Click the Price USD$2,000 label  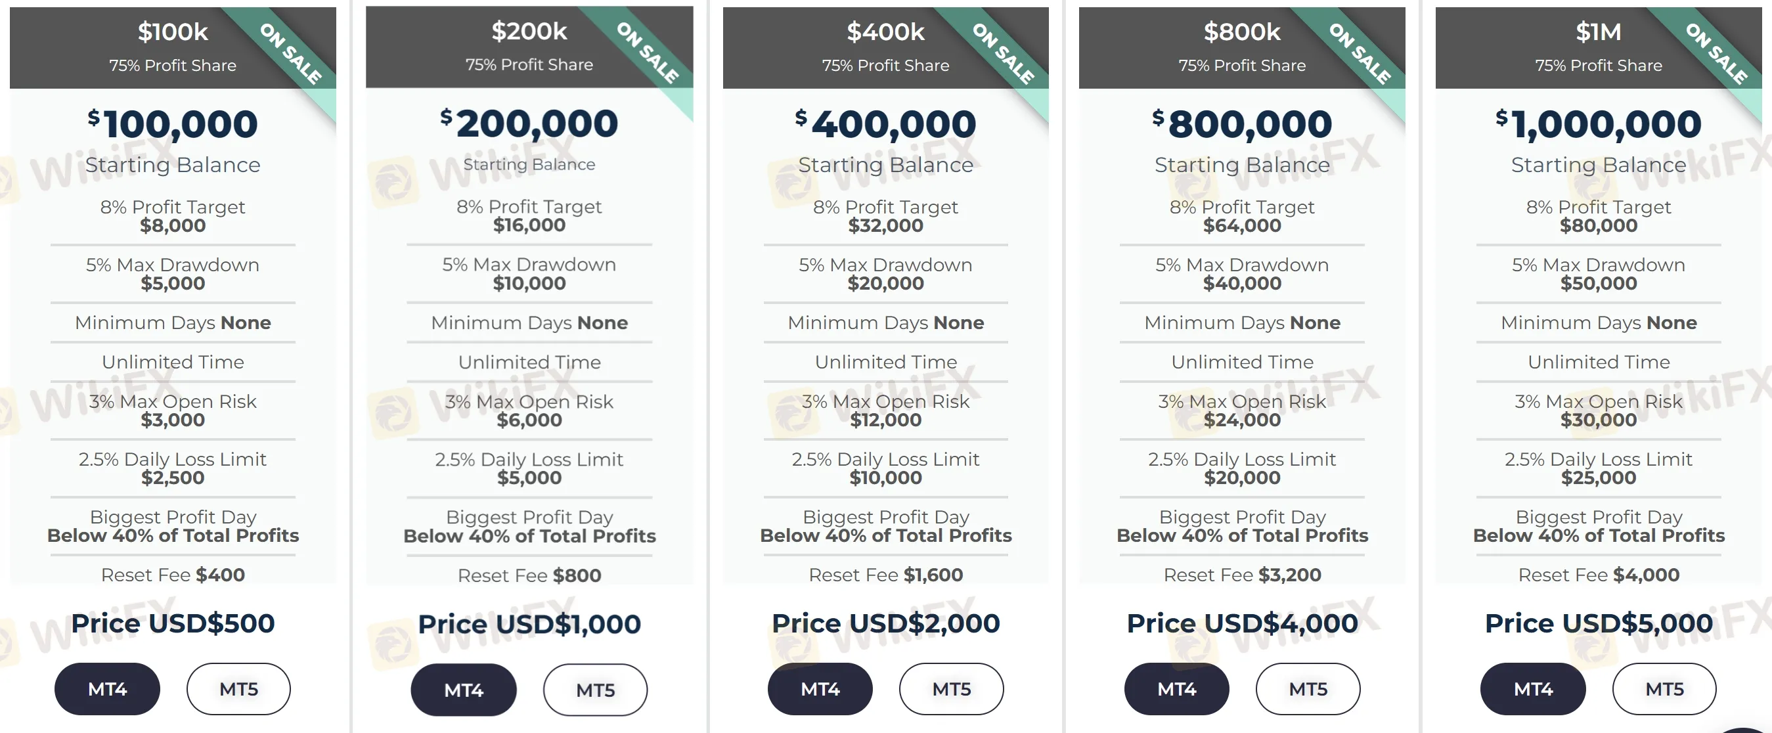886,624
